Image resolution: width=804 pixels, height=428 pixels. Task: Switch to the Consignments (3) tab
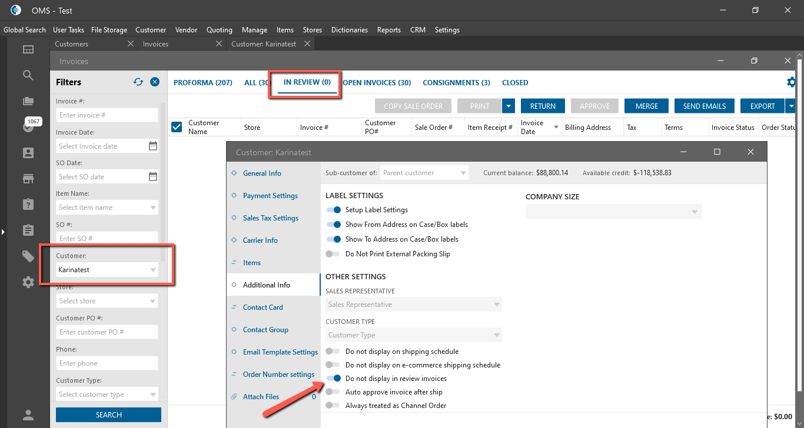point(456,83)
